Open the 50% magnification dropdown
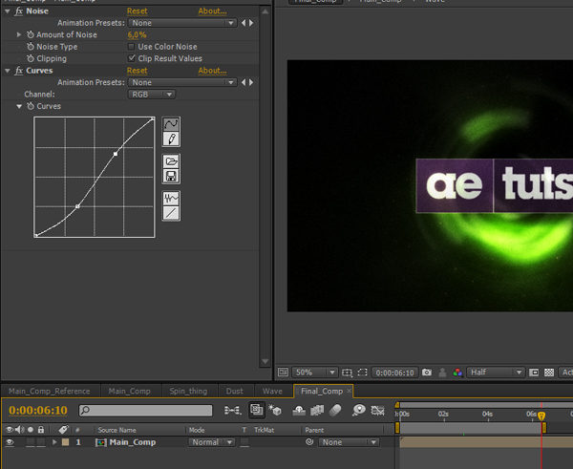Screen dimensions: 573x469 click(314, 373)
